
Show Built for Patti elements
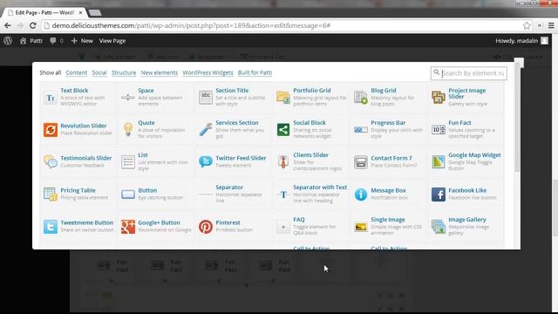(x=255, y=72)
